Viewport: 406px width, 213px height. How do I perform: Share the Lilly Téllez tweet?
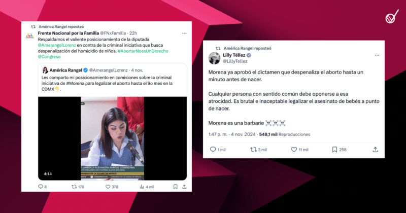pyautogui.click(x=375, y=150)
